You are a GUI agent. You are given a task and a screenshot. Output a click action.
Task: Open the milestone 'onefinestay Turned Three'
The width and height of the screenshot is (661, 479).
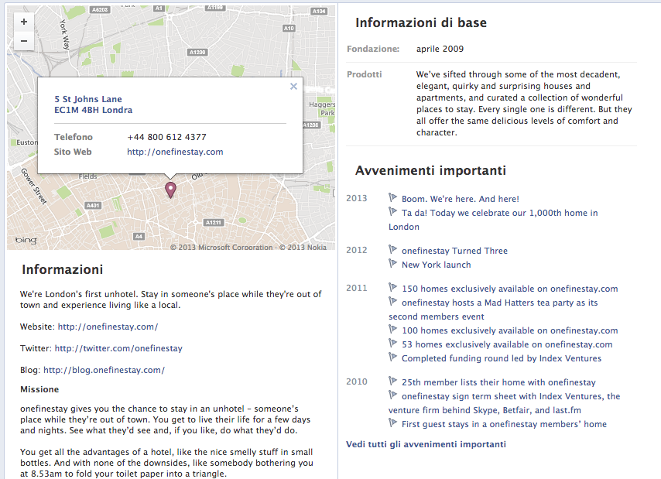454,251
